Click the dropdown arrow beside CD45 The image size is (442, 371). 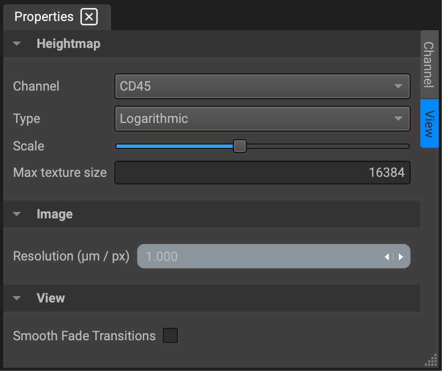point(398,86)
